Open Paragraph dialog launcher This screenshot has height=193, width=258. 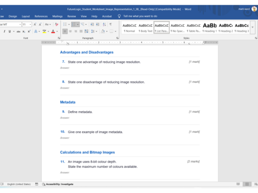(x=117, y=38)
